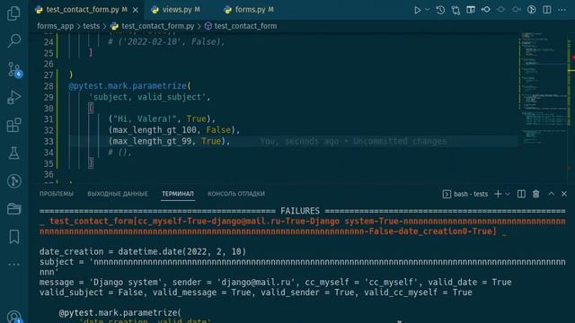Create a new terminal with plus
This screenshot has height=323, width=575.
498,194
